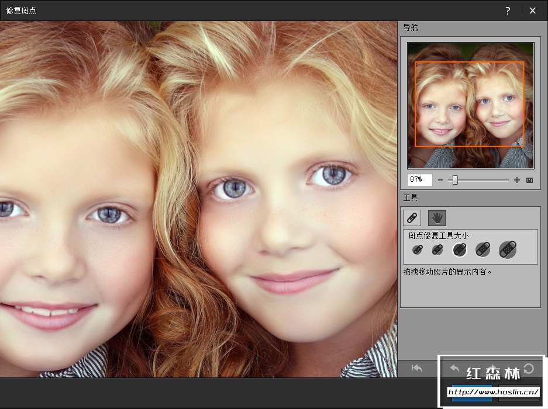Choose the second largest repair brush size

483,249
